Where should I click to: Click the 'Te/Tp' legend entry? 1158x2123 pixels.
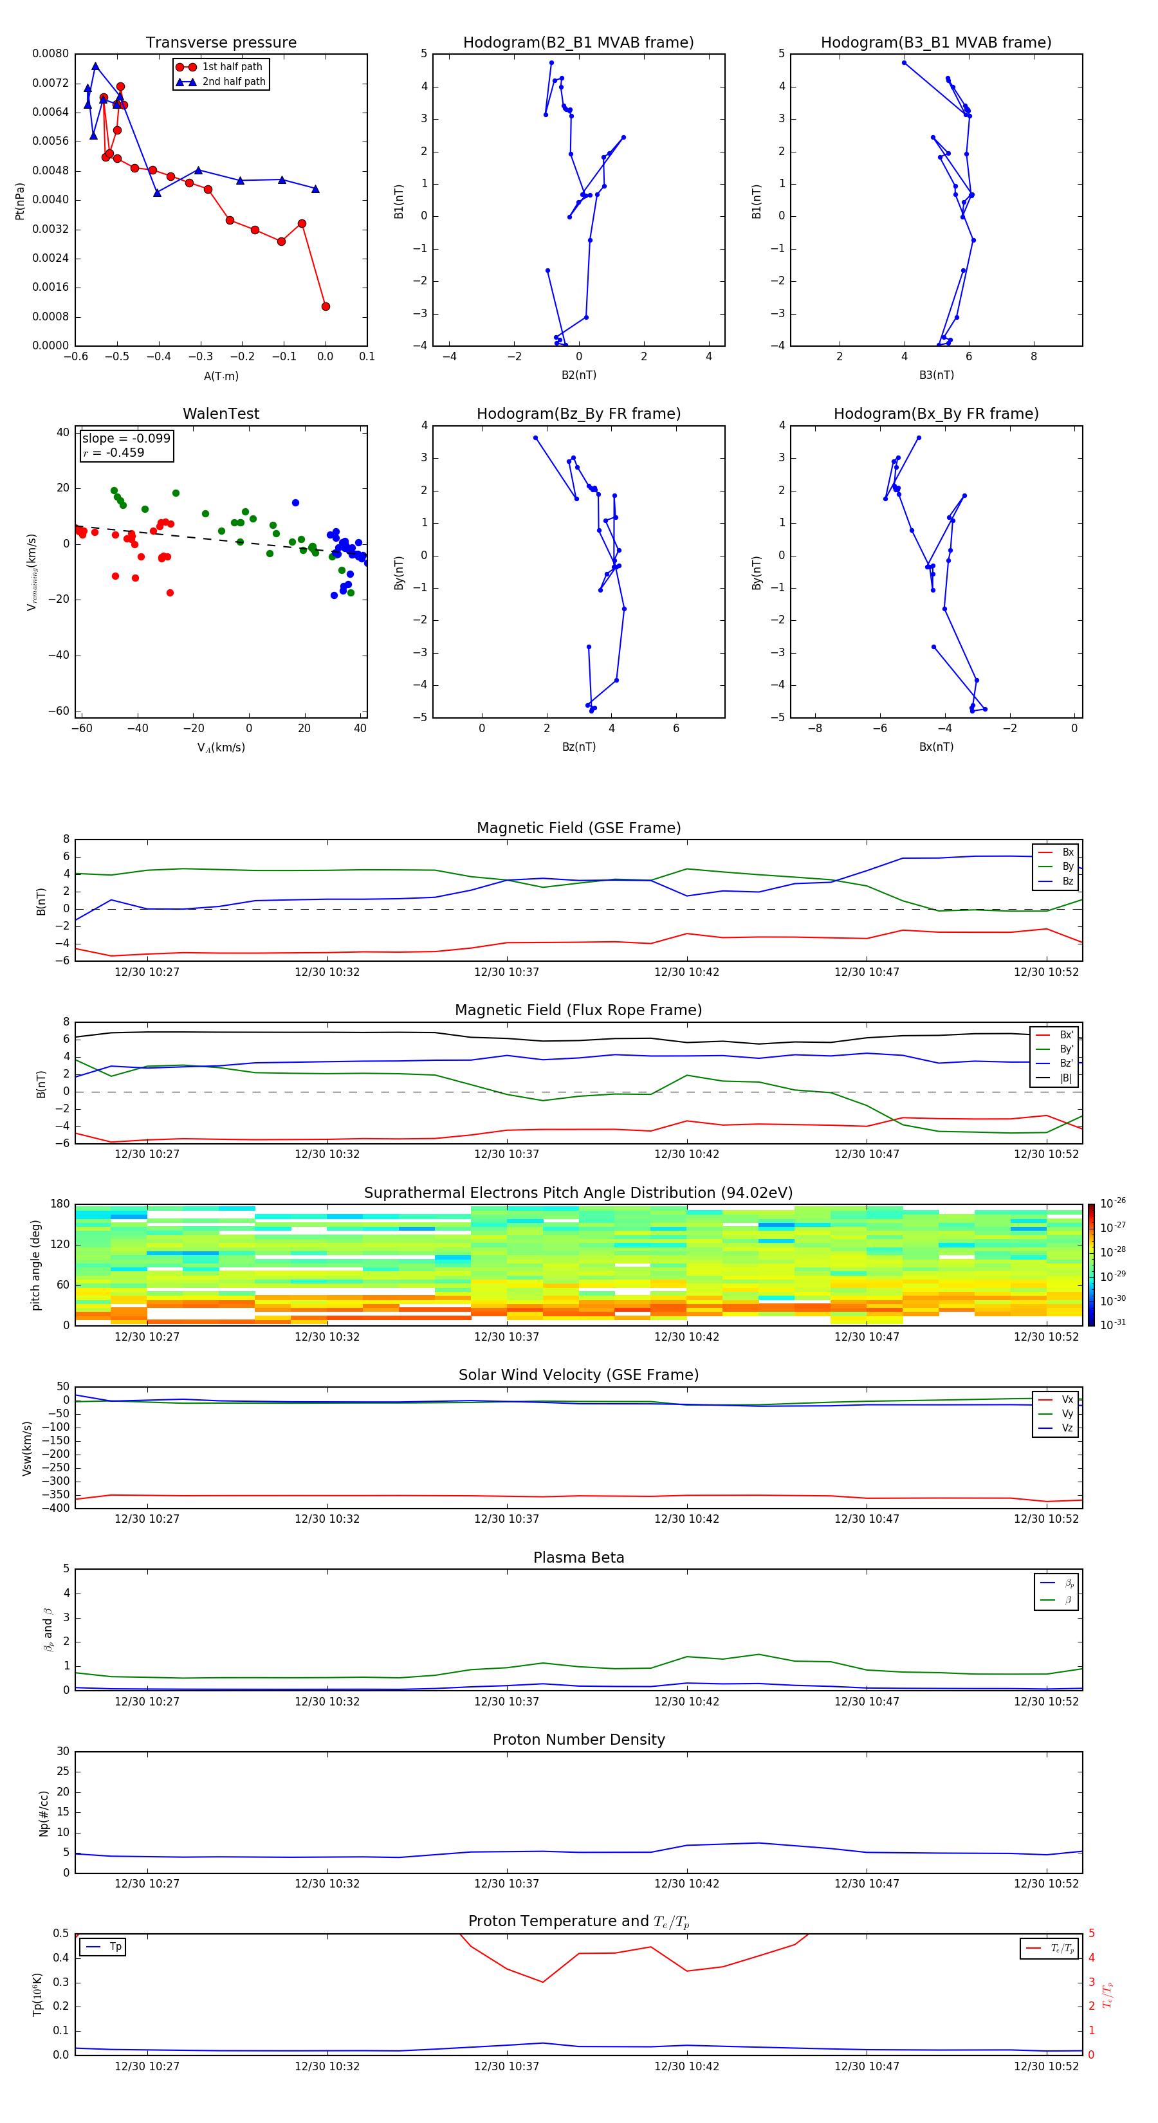1049,1949
